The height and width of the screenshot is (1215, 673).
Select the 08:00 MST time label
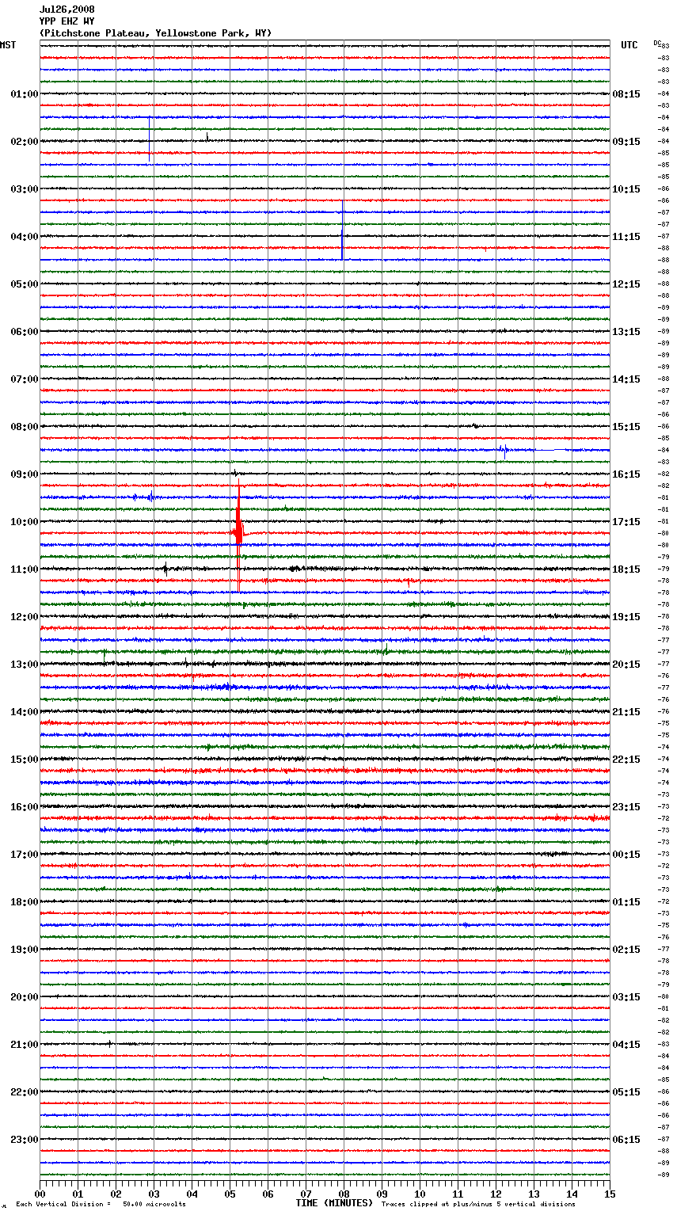(x=25, y=427)
